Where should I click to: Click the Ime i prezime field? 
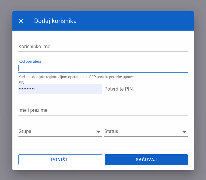(103, 110)
